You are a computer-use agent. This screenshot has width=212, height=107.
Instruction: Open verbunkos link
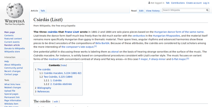point(139,36)
